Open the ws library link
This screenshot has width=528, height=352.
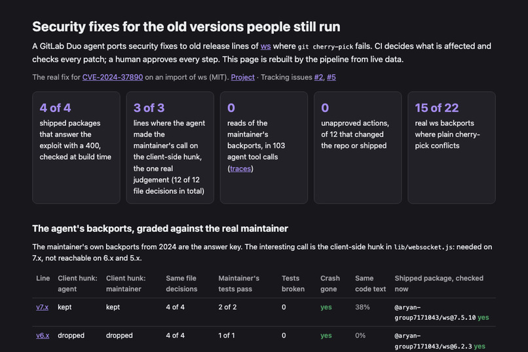265,46
